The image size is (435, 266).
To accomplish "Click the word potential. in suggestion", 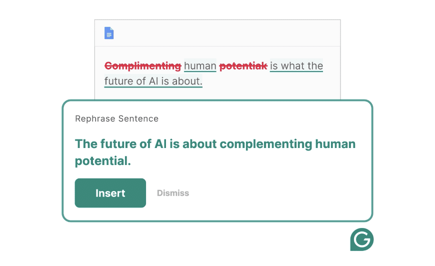I will click(x=103, y=161).
